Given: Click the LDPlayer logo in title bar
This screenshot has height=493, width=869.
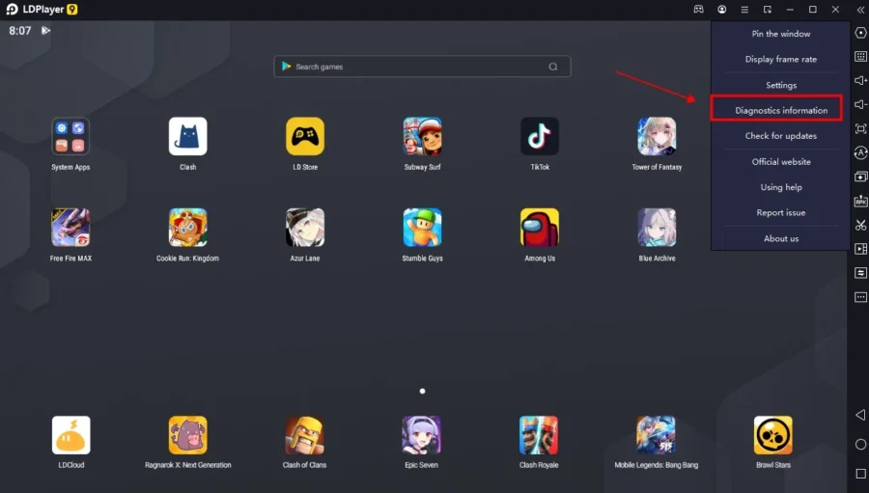Looking at the screenshot, I should pos(13,10).
